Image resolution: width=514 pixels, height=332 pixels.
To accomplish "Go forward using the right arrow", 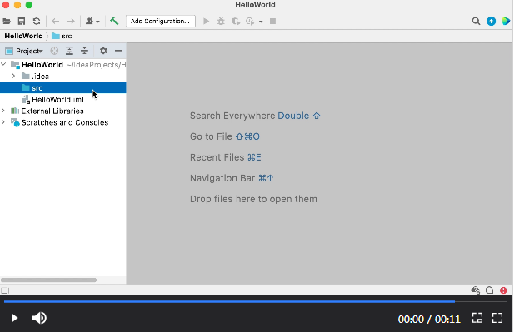I will click(x=71, y=22).
